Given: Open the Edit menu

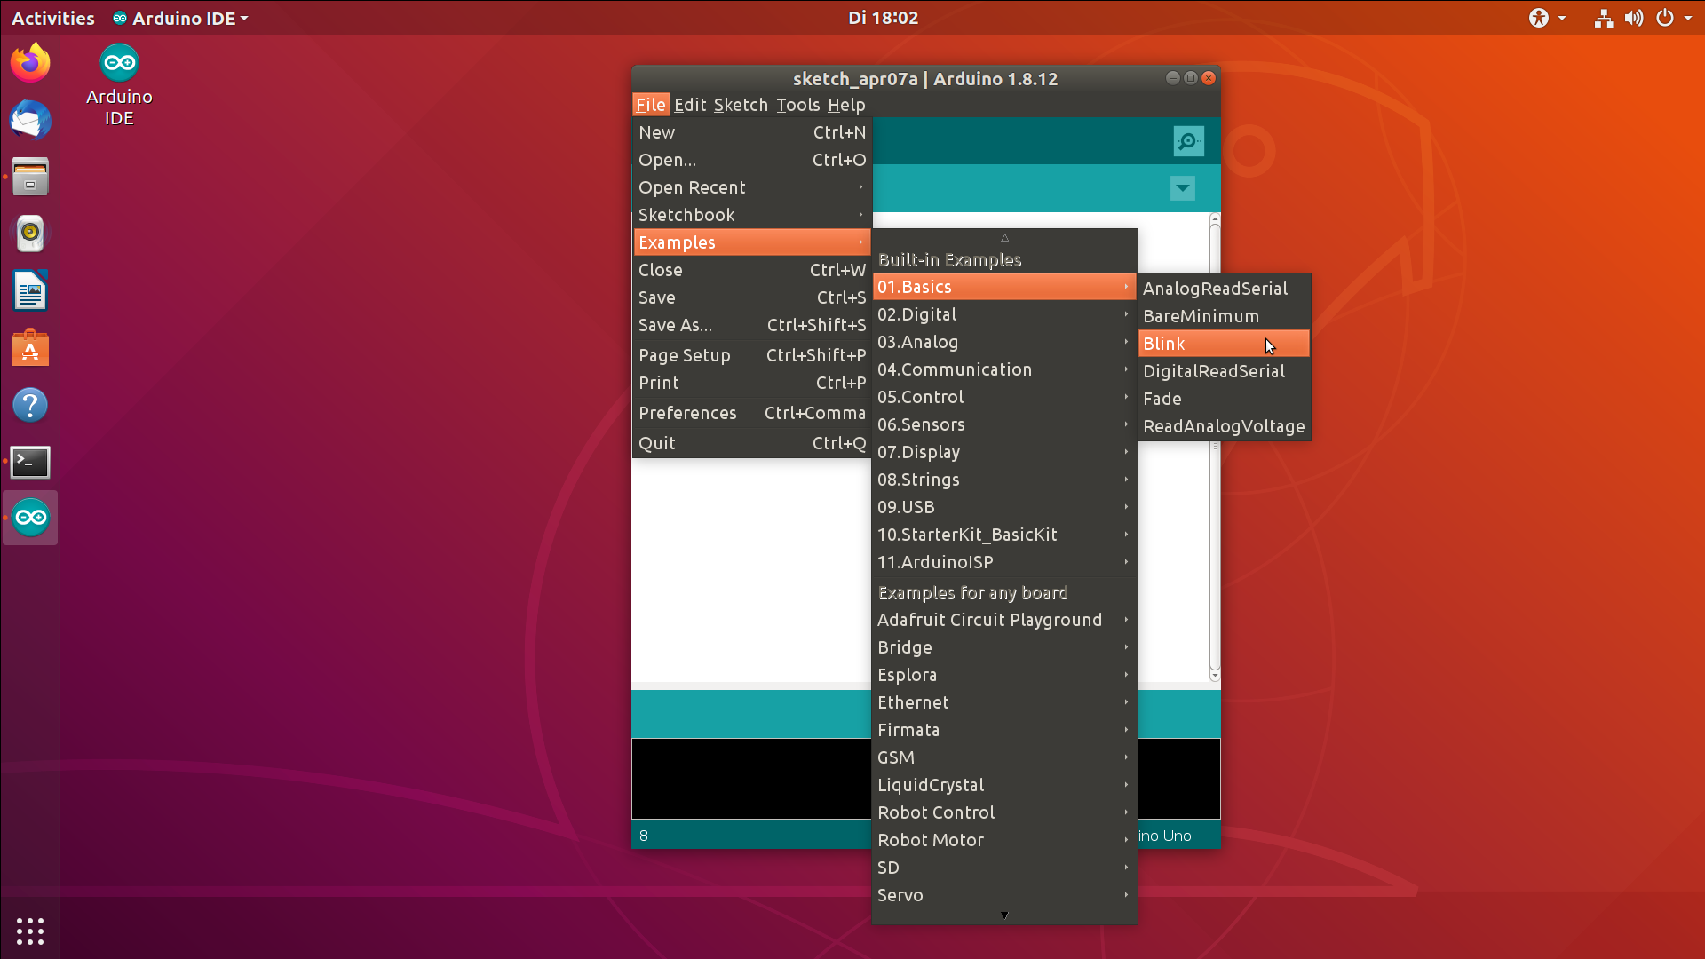Looking at the screenshot, I should 690,105.
